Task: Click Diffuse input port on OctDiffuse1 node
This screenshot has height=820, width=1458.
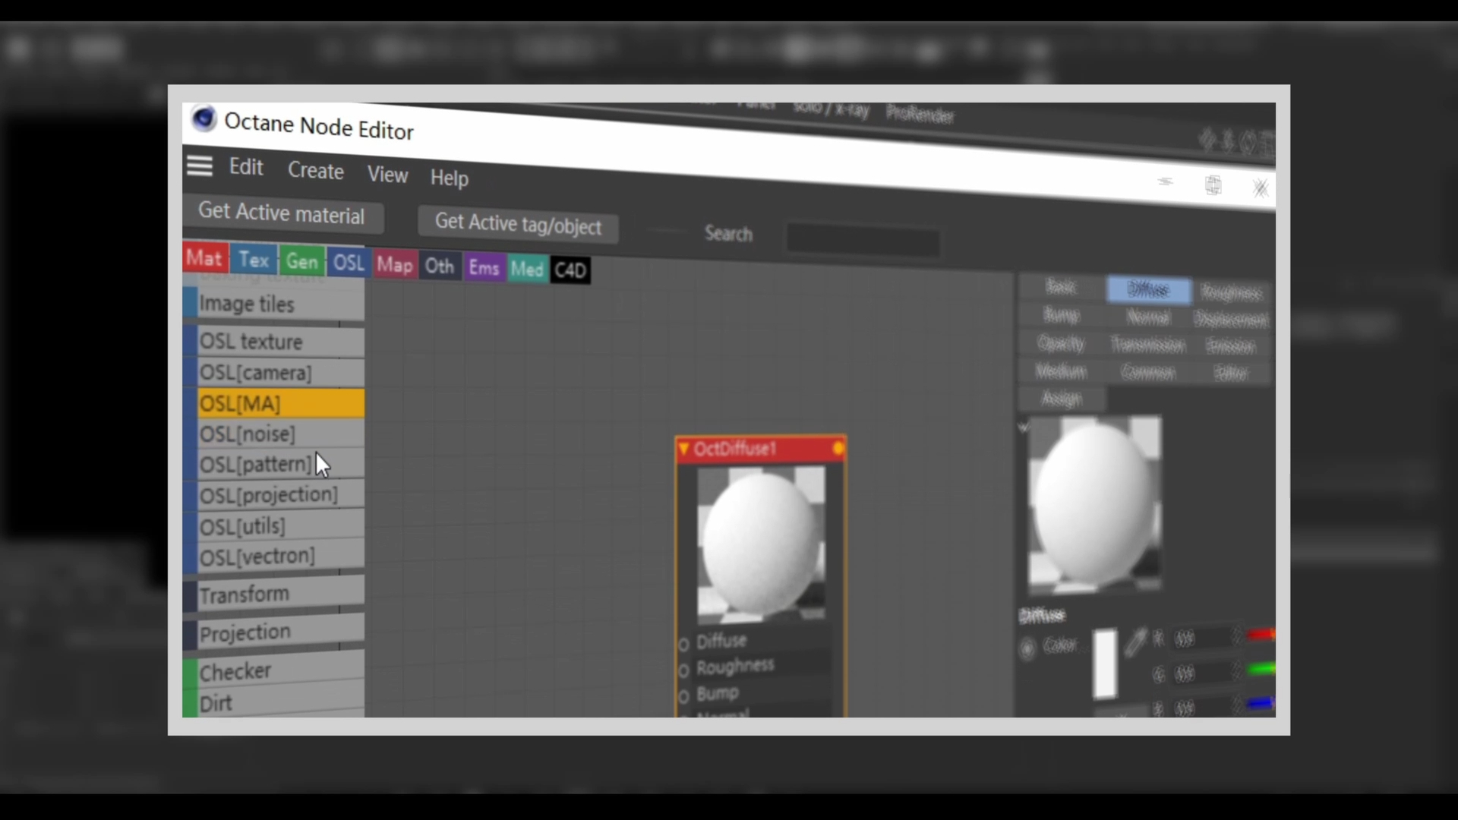Action: (683, 645)
